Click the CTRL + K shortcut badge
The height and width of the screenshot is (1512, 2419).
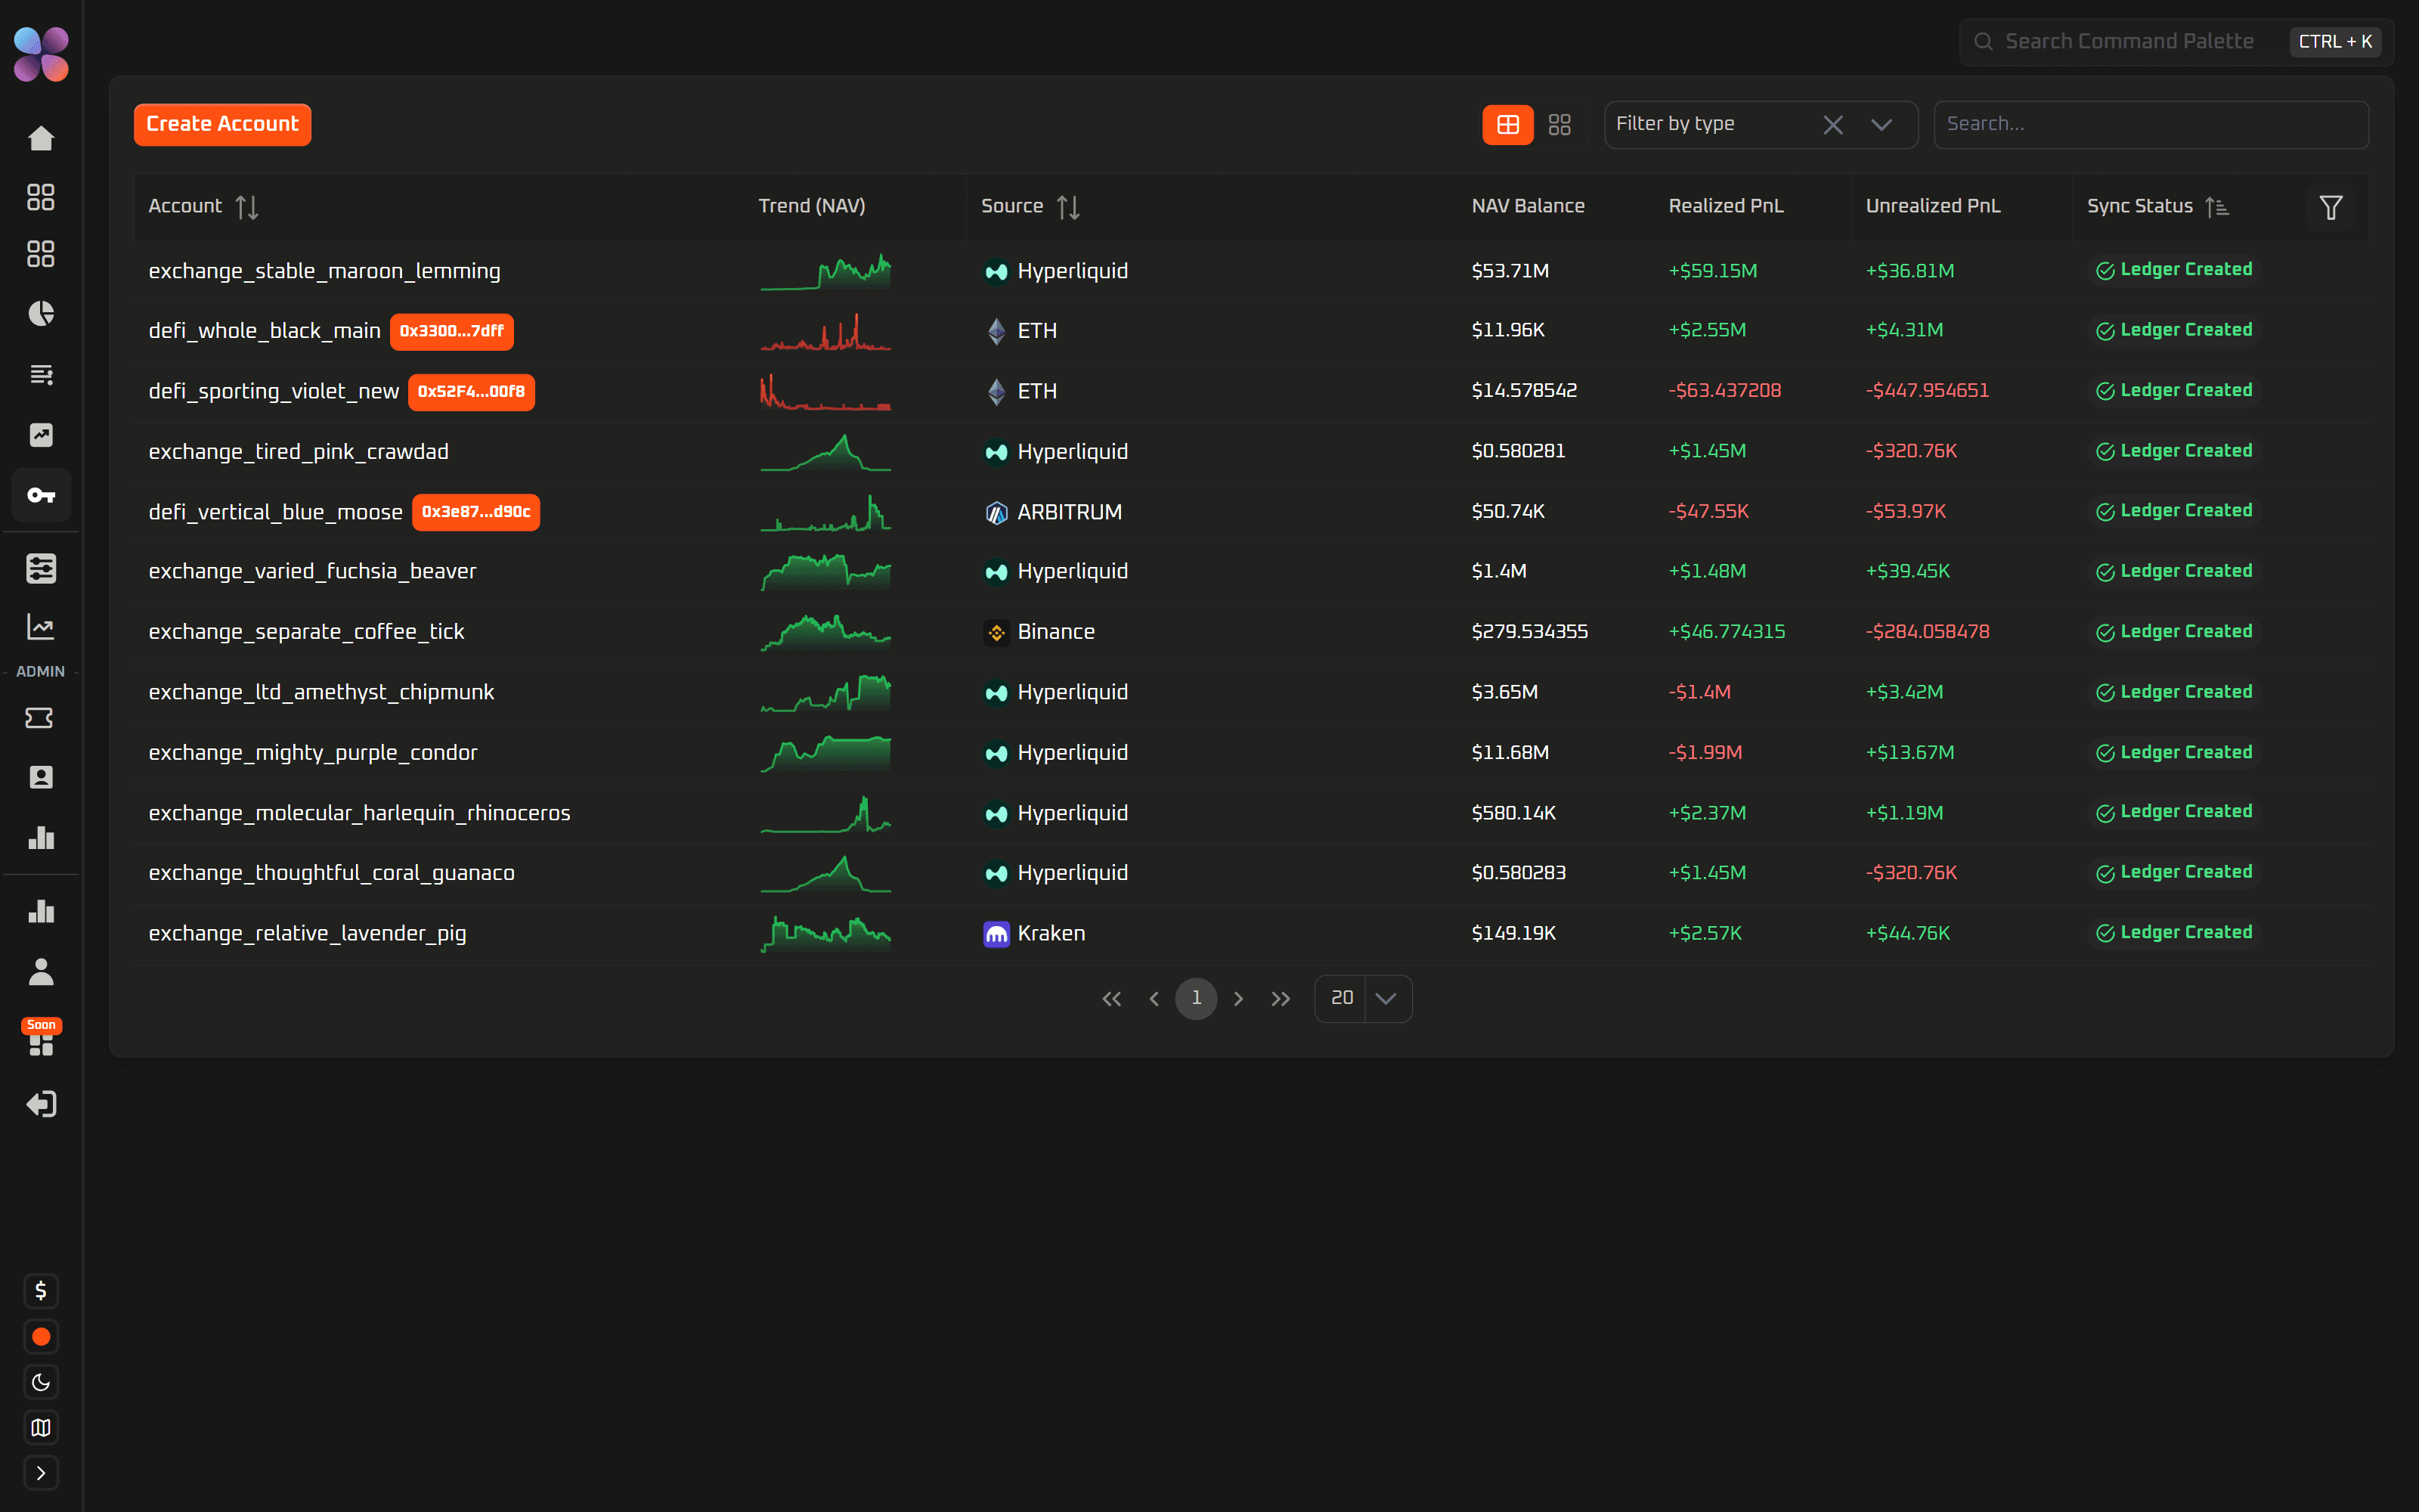pos(2335,42)
